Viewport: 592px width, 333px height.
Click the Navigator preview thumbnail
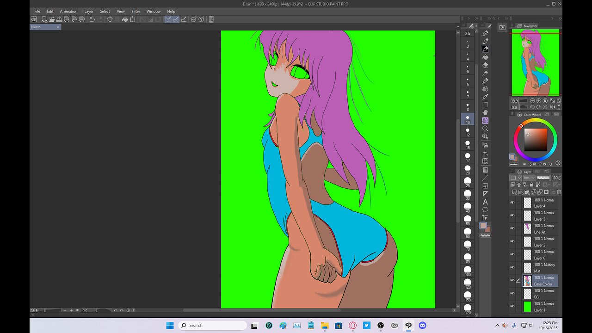point(536,62)
